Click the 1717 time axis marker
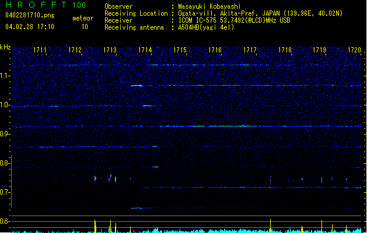Image resolution: width=367 pixels, height=233 pixels. pyautogui.click(x=250, y=50)
